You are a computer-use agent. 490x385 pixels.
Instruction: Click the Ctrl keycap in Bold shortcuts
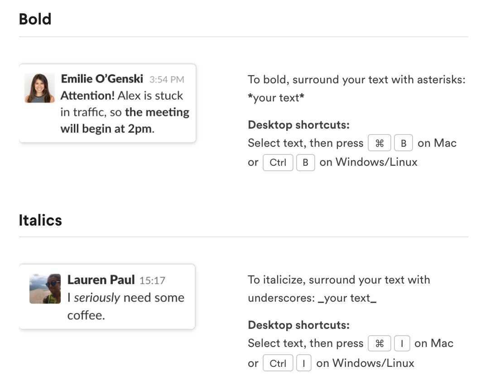pos(278,163)
